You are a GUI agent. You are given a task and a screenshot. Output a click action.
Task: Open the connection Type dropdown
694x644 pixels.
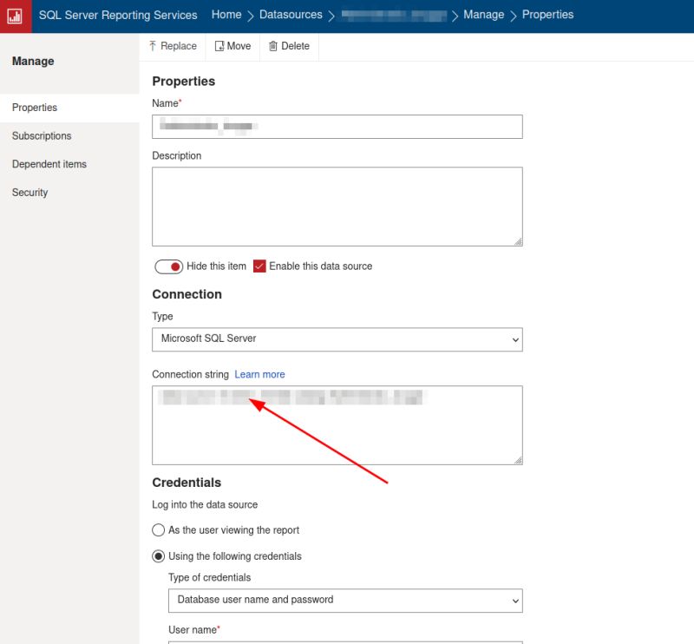[x=337, y=339]
